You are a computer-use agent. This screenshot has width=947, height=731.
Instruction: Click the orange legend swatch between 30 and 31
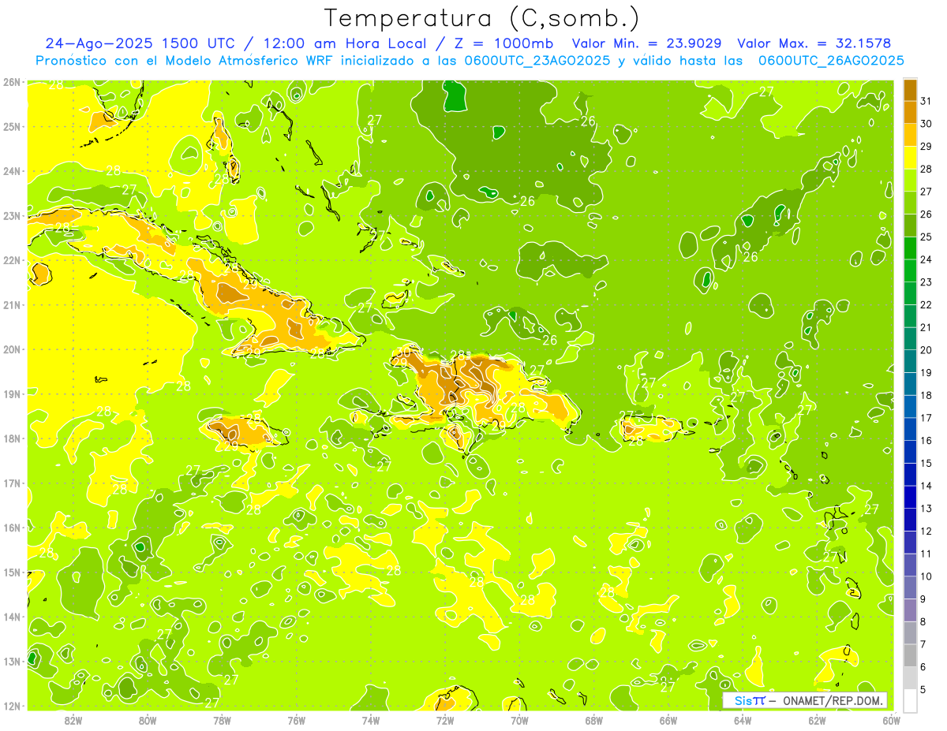tap(910, 112)
